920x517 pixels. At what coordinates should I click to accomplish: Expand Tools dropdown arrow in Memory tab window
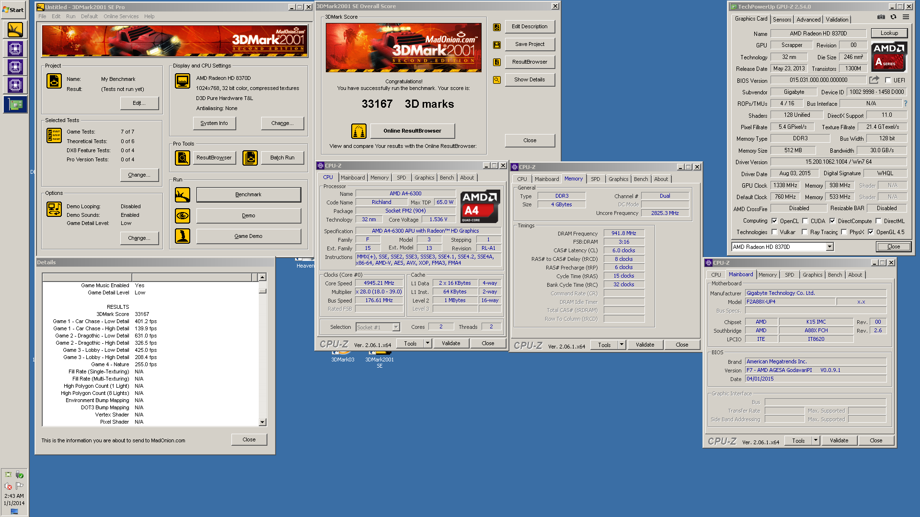click(621, 345)
